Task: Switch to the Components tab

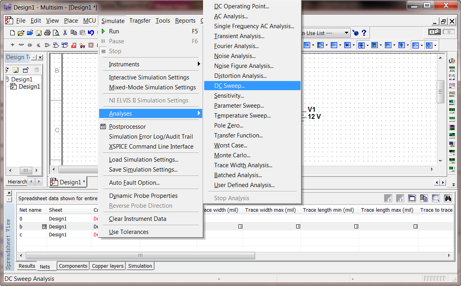Action: point(73,266)
